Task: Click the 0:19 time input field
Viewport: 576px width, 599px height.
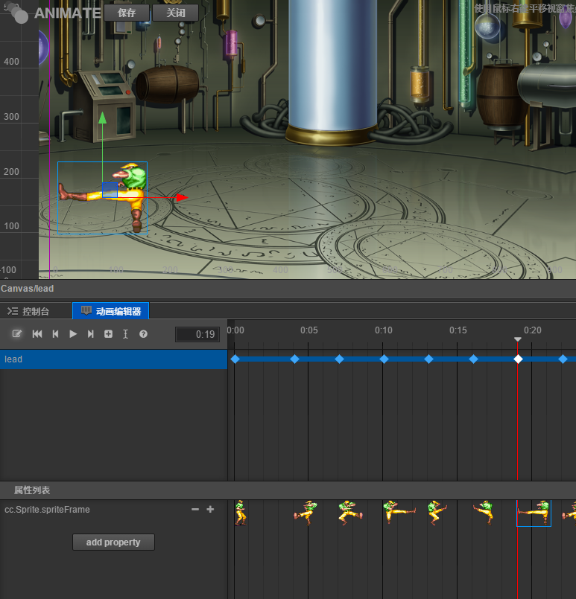Action: [197, 335]
